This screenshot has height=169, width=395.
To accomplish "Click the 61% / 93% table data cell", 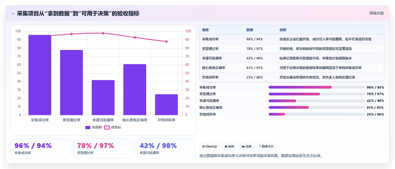I will coord(255,68).
